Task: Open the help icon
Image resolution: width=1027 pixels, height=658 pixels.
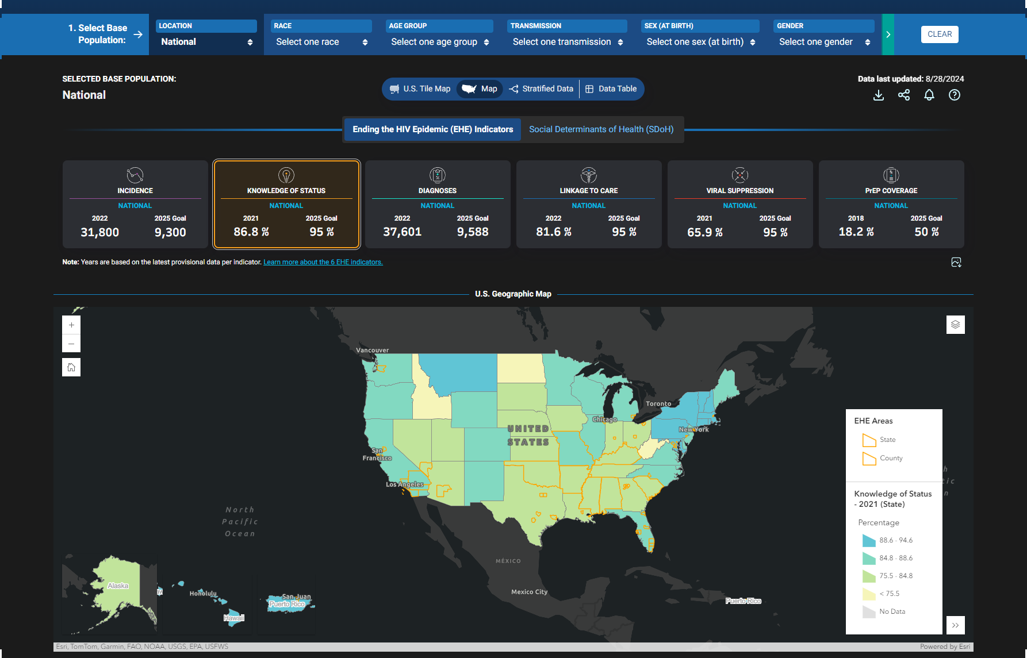Action: [x=955, y=95]
